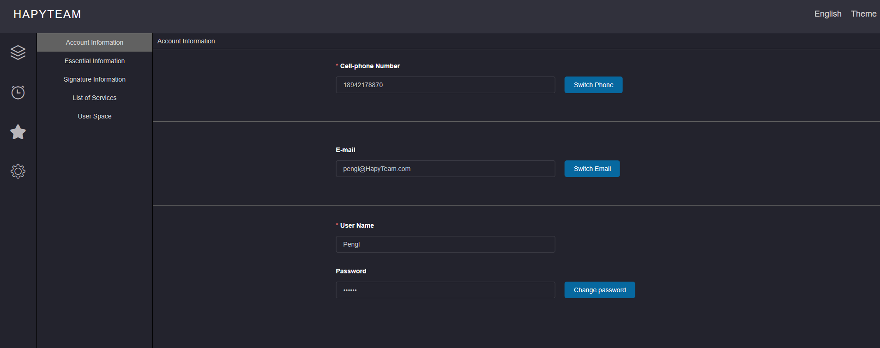
Task: Go to Signature Information
Action: (95, 79)
